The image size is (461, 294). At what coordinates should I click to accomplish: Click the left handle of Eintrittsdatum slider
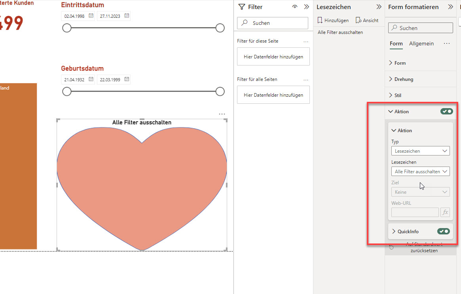[x=67, y=28]
